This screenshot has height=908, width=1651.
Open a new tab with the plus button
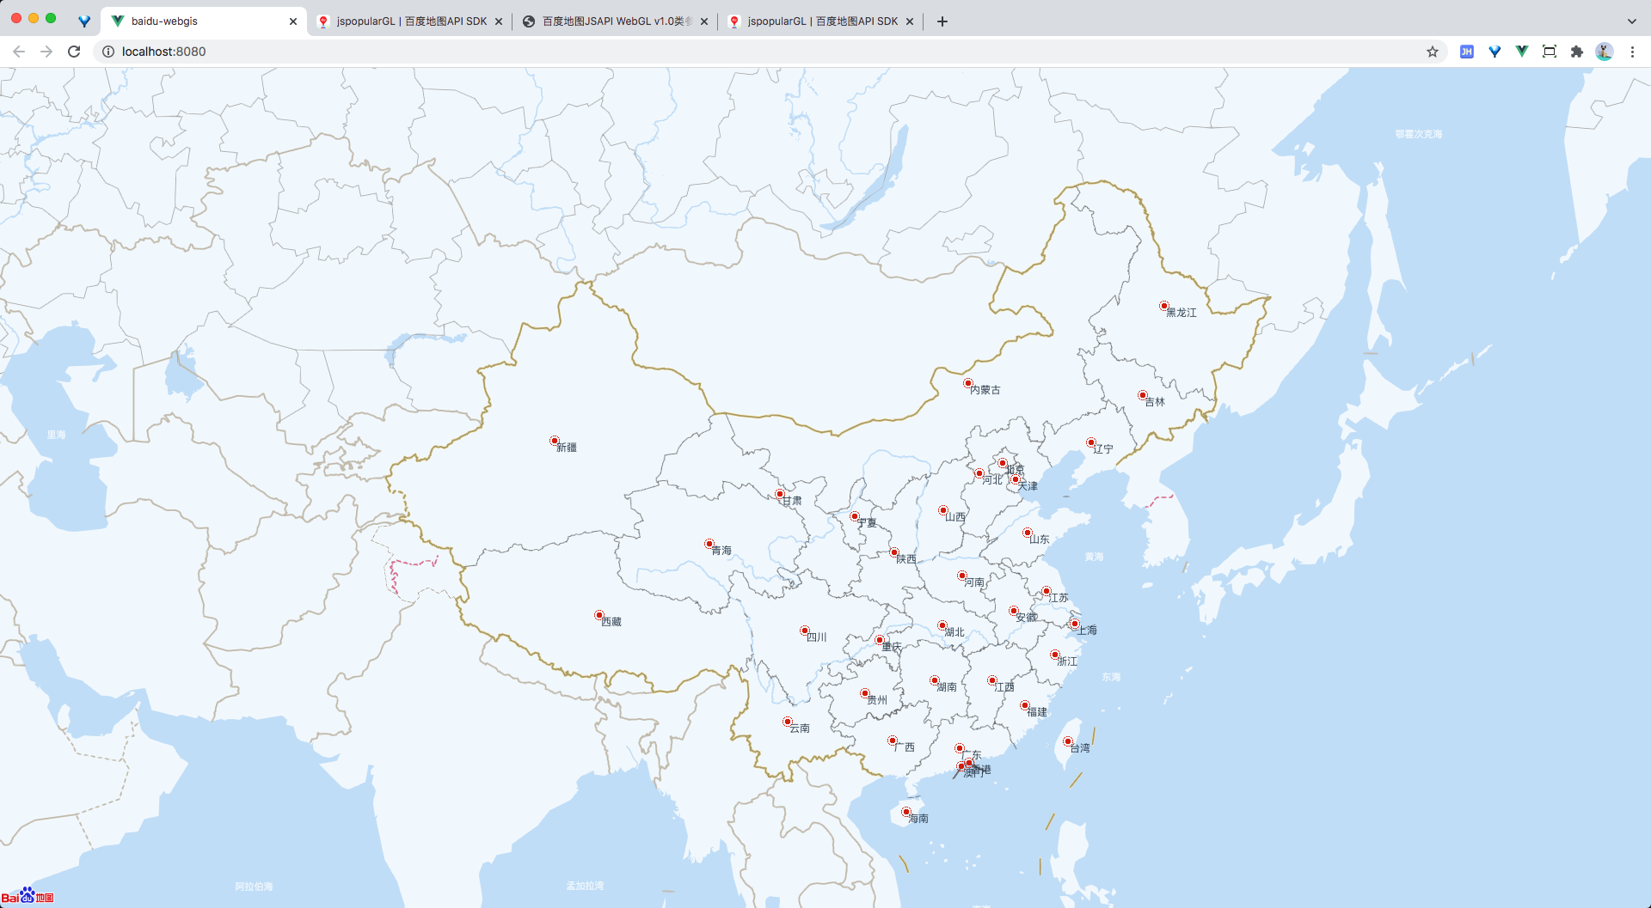pyautogui.click(x=942, y=21)
